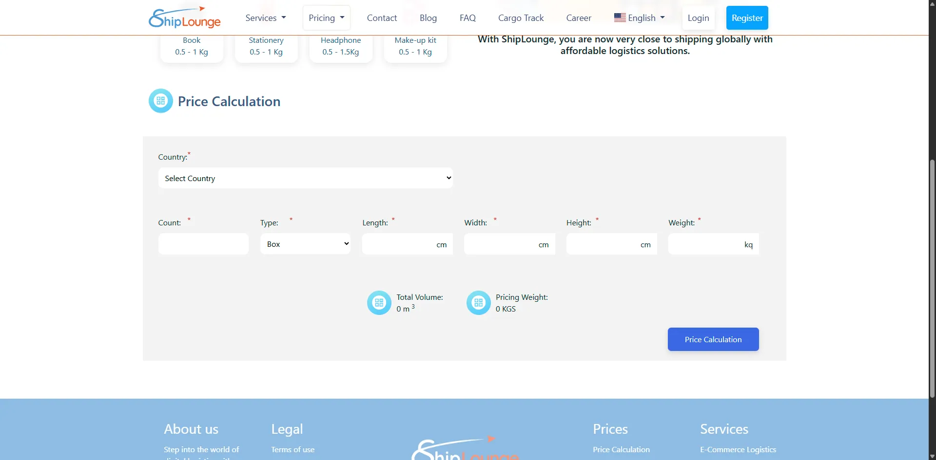
Task: Open Price Calculation footer link
Action: click(621, 449)
